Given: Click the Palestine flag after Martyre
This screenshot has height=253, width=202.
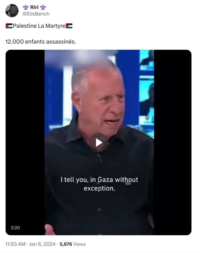Looking at the screenshot, I should [69, 26].
